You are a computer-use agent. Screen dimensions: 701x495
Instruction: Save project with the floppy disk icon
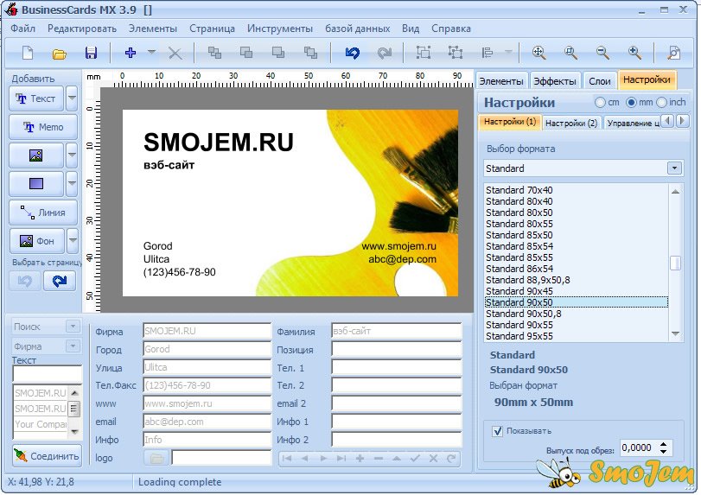pos(91,53)
